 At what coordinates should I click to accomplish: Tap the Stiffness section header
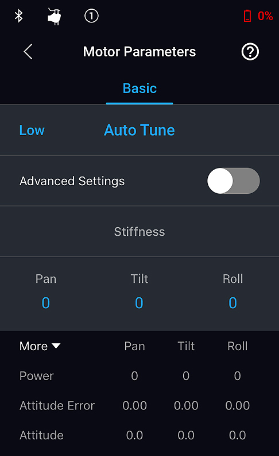click(139, 232)
